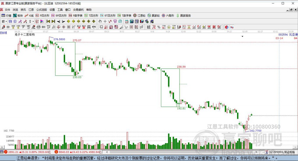Open the 板块 sector panel
The image size is (298, 161).
pos(18,16)
